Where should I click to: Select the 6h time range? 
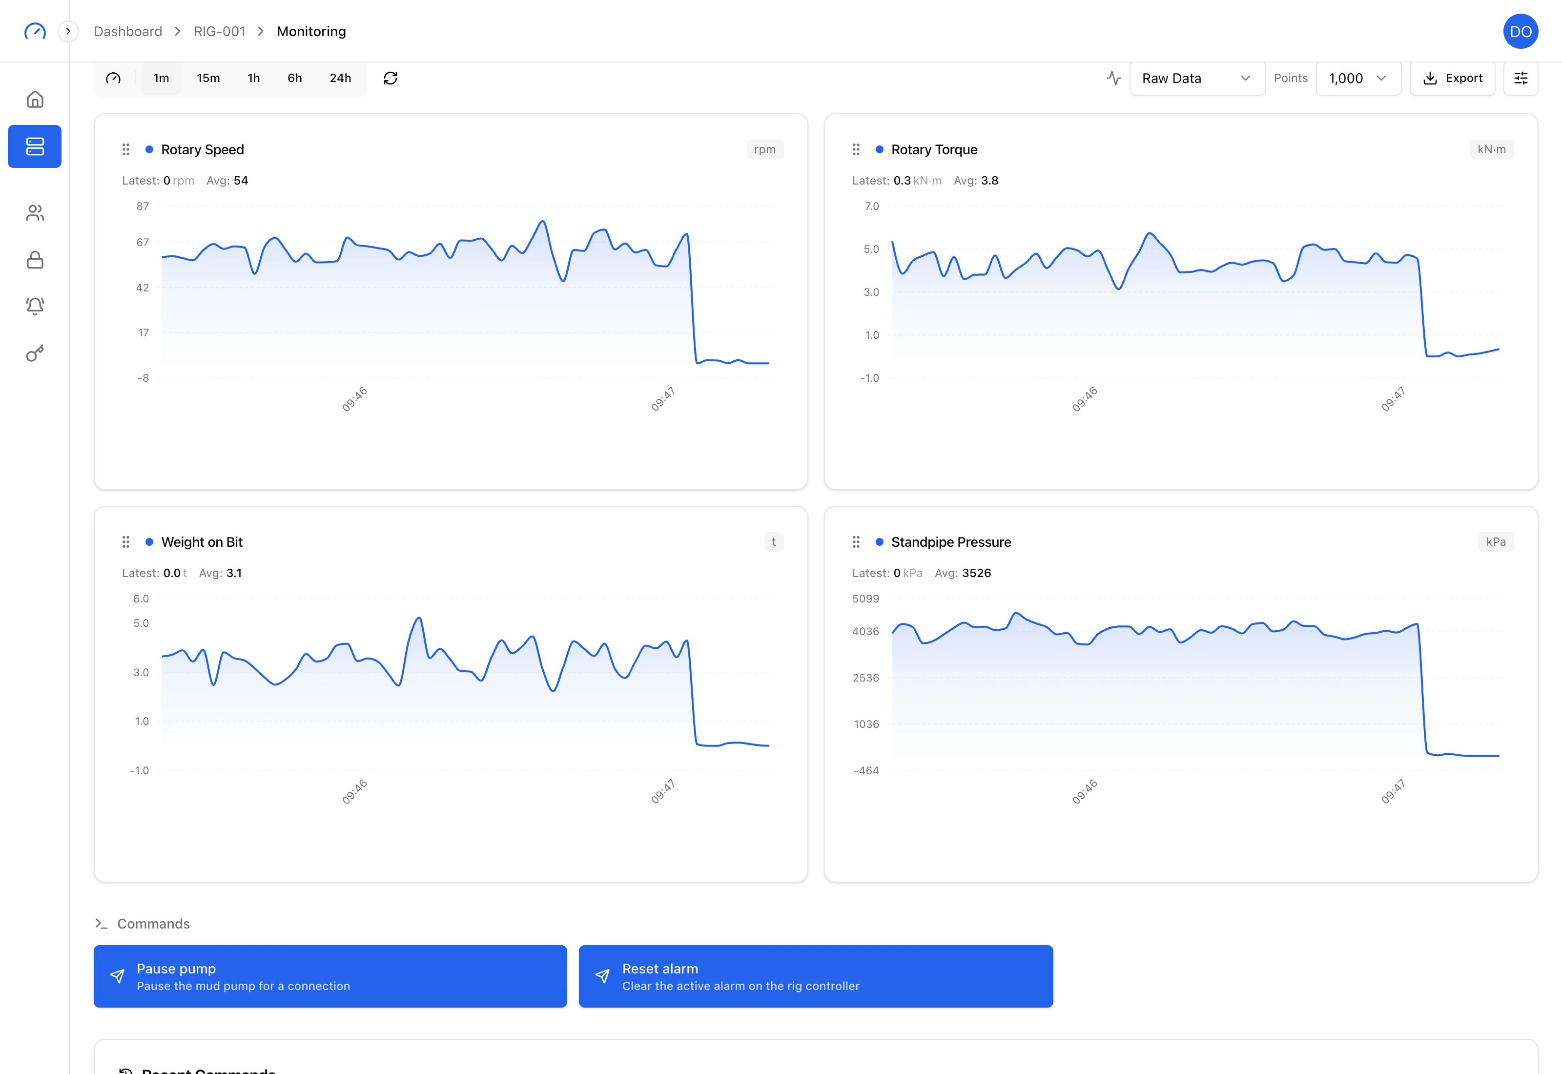pos(295,78)
